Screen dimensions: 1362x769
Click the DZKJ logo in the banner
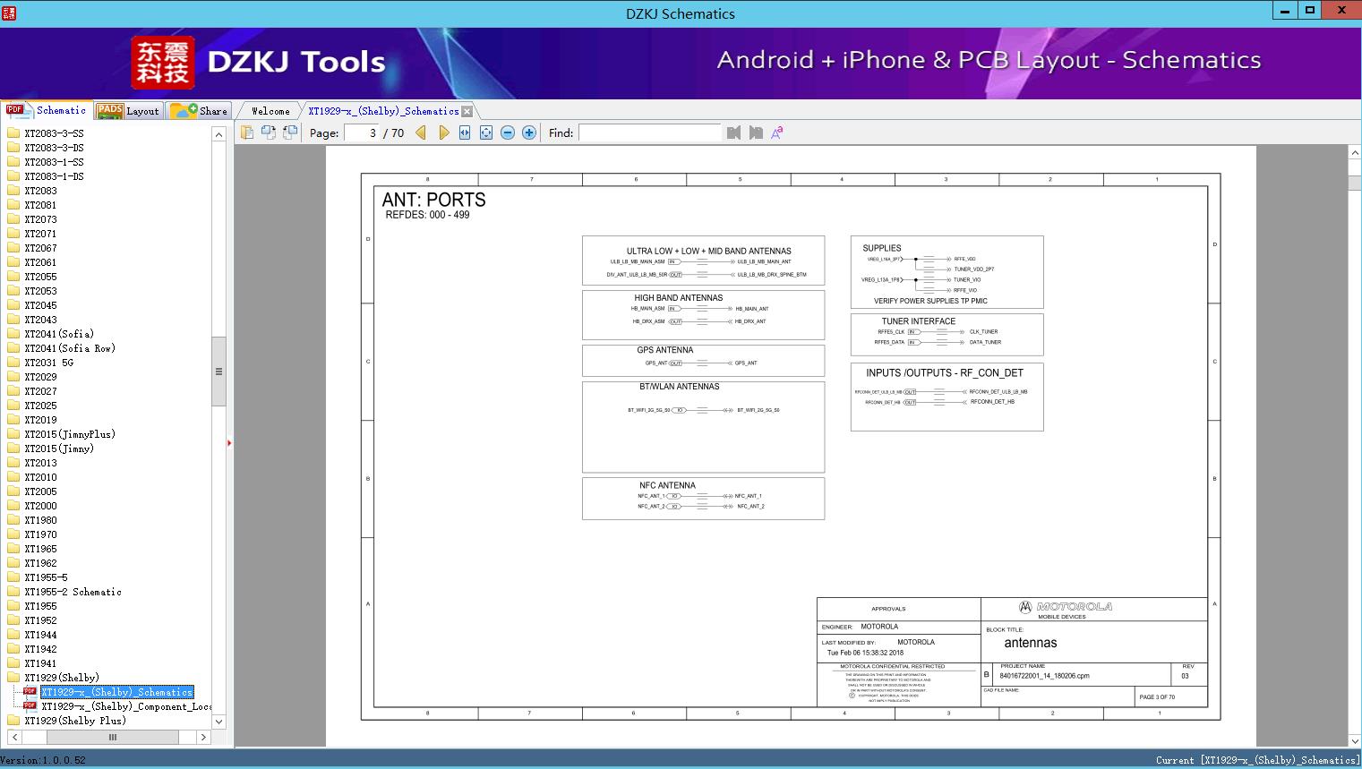pyautogui.click(x=163, y=63)
